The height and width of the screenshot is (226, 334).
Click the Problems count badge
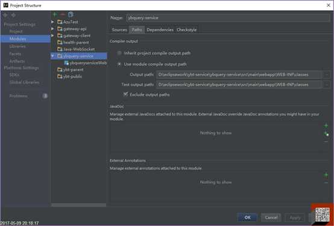pos(45,96)
